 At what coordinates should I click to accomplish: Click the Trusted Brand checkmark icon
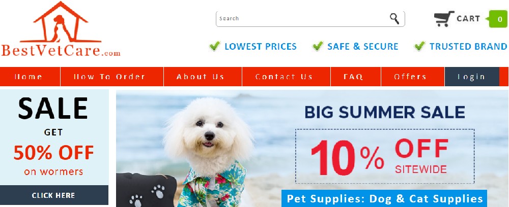[419, 46]
